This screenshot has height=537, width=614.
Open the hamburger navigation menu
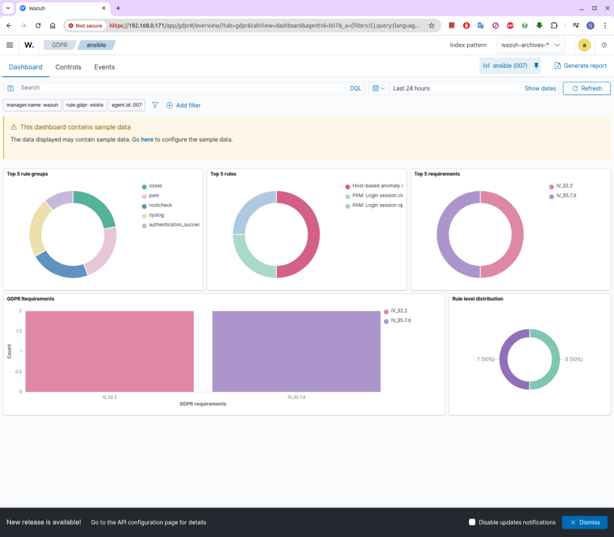pos(10,45)
